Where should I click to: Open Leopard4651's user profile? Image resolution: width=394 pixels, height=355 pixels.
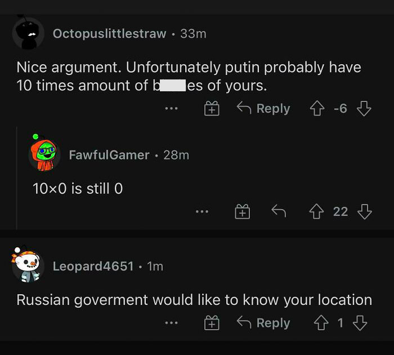(93, 266)
